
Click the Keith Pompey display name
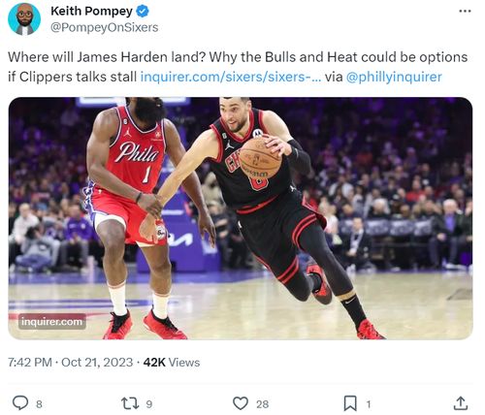point(91,12)
